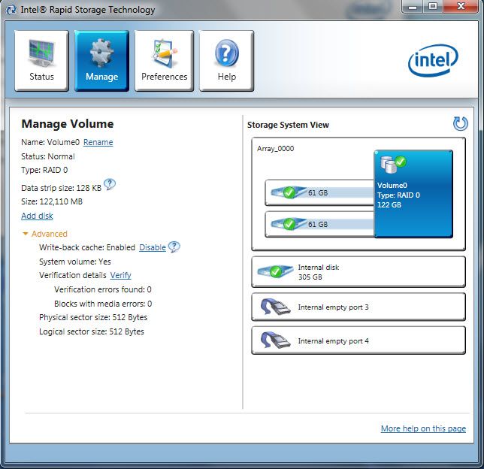Click the Storage System View heading

[288, 125]
